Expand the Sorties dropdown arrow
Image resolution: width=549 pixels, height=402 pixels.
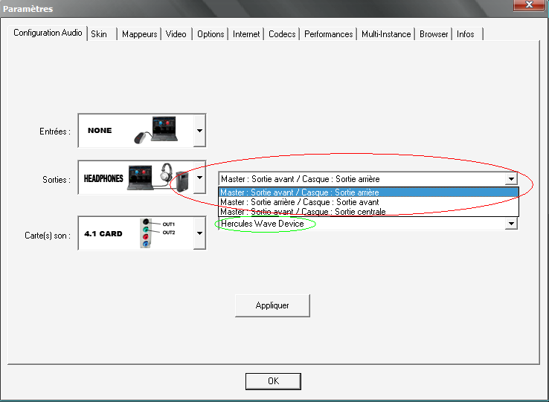199,178
